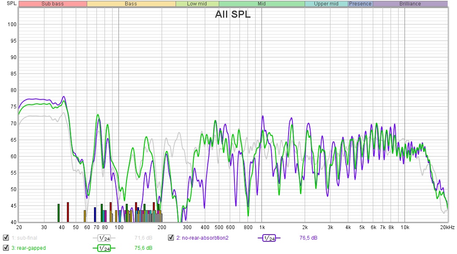Image resolution: width=457 pixels, height=254 pixels.
Task: Hide the rear-gapped trace via its checkbox
Action: pos(6,248)
